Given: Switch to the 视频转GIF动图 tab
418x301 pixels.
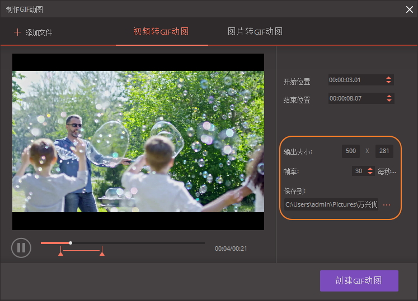Looking at the screenshot, I should 161,31.
